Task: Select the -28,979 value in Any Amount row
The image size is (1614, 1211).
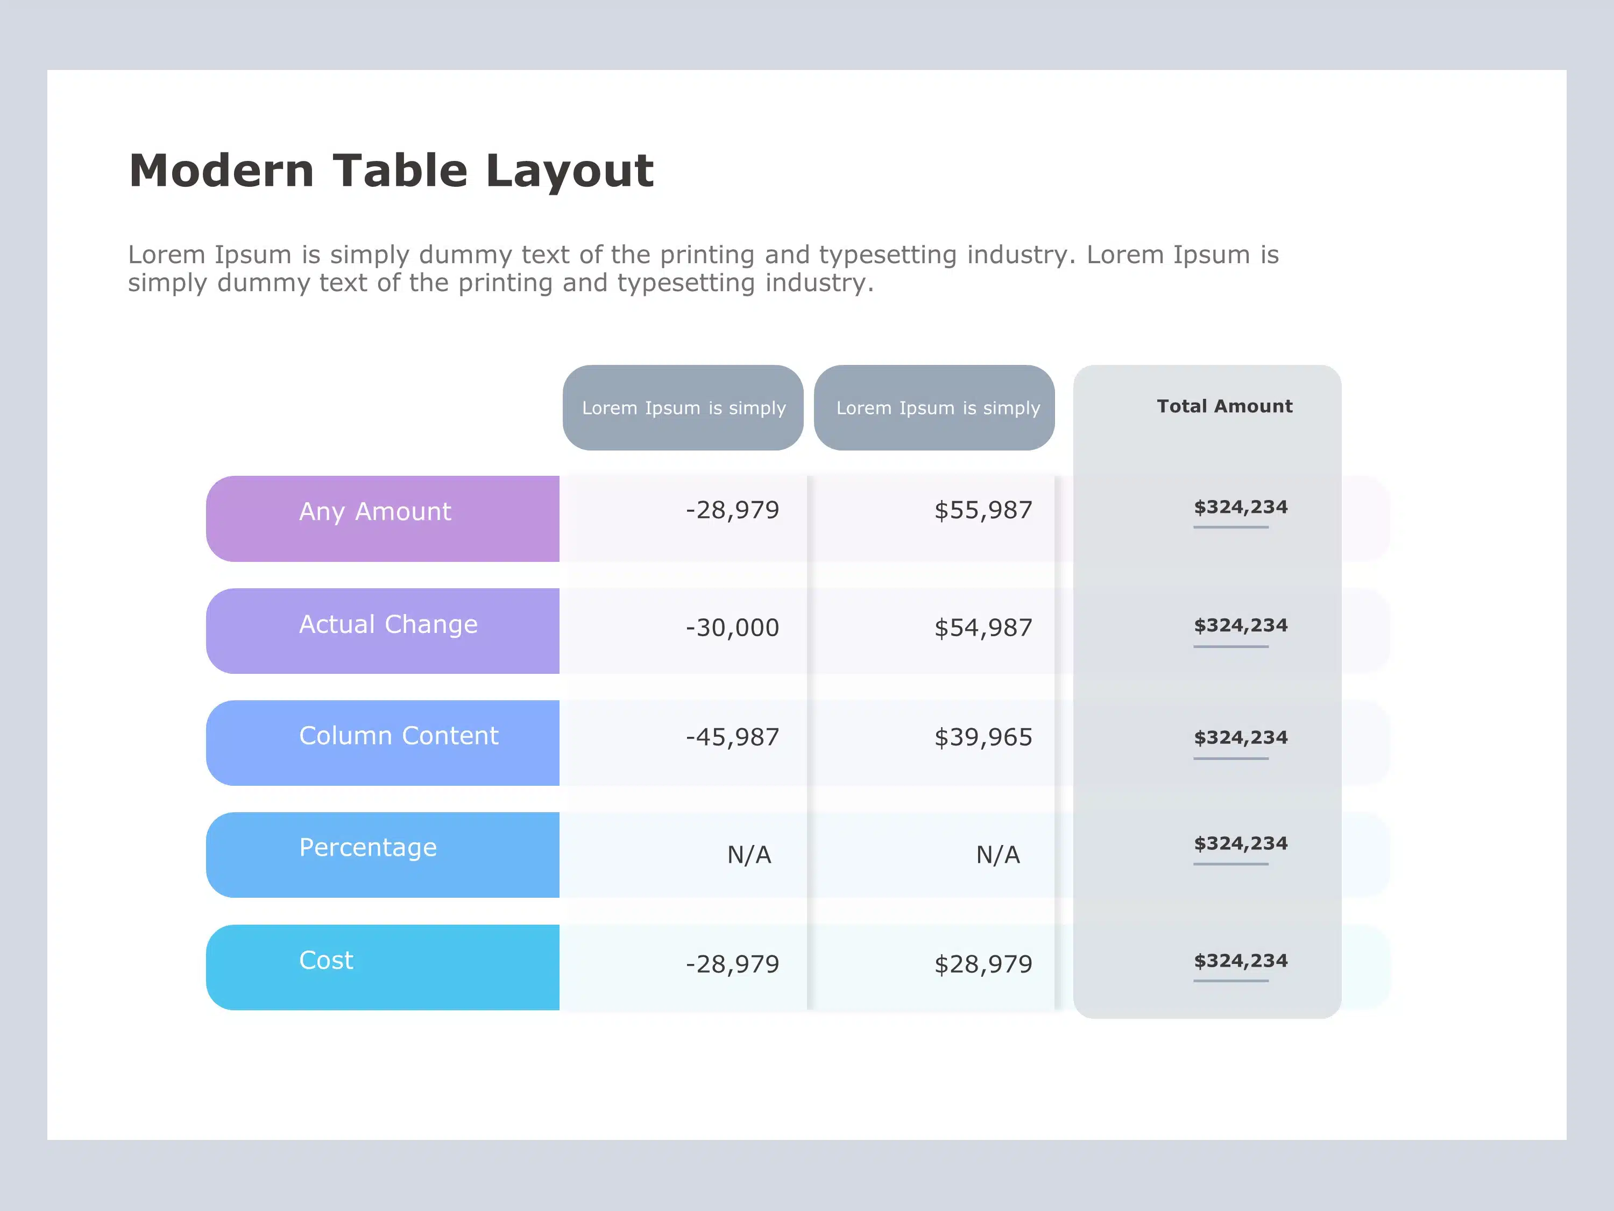Action: pos(733,510)
